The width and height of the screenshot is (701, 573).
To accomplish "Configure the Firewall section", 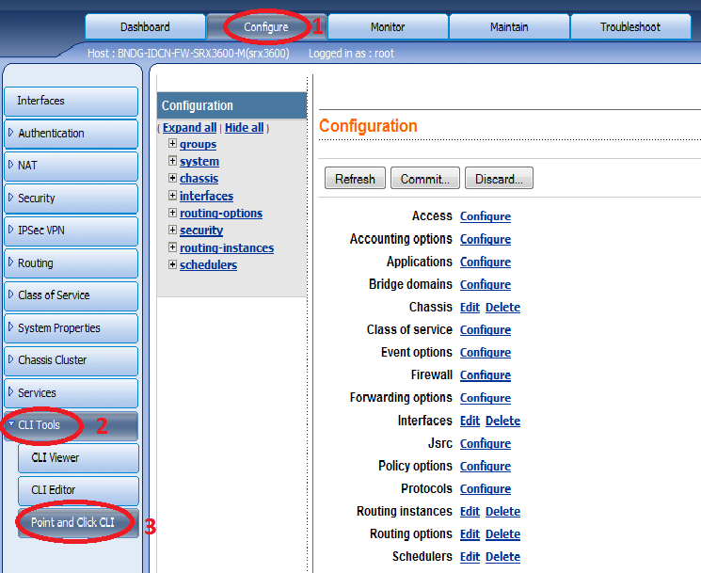I will (x=486, y=375).
